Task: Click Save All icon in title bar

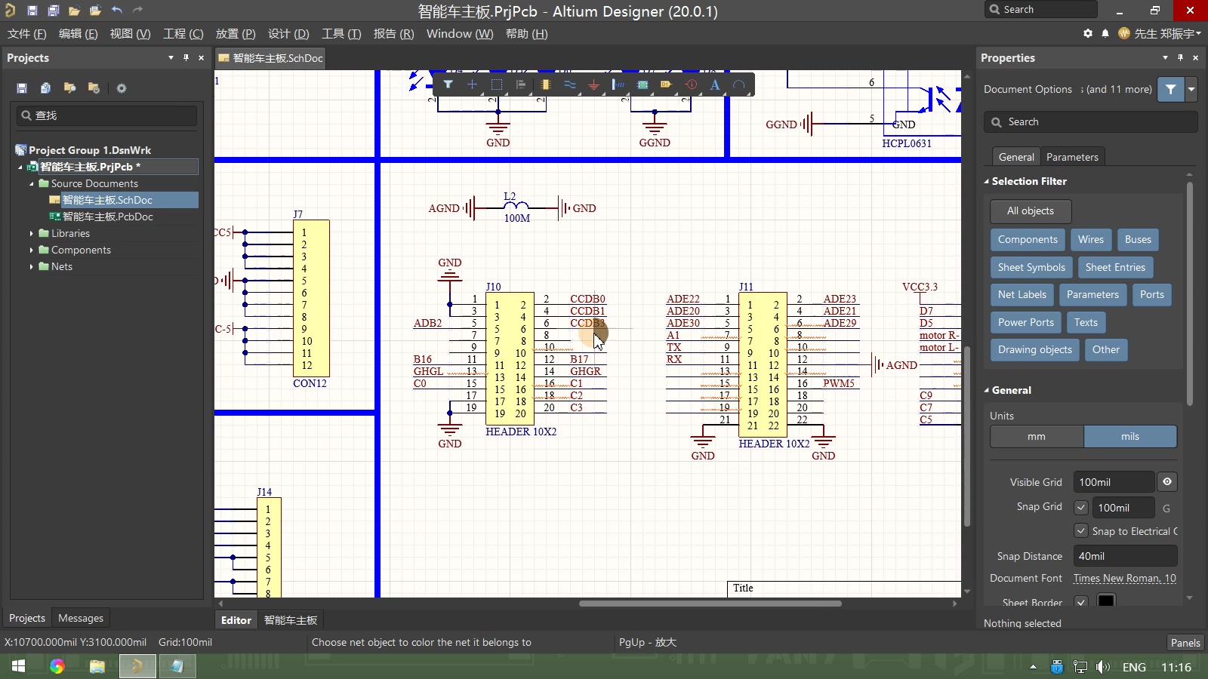Action: click(54, 11)
